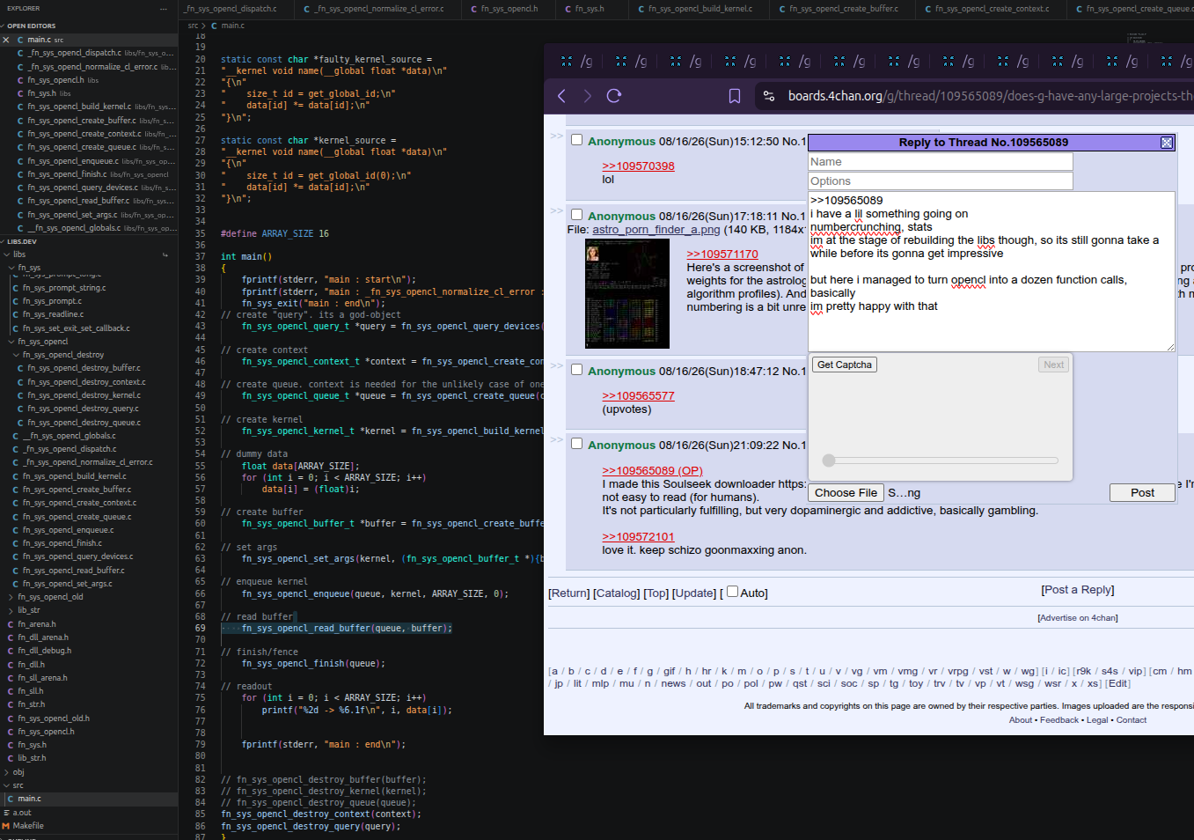Click C icon of fn_sys_opencl_destroy_kernel.c
The image size is (1194, 840).
20,395
